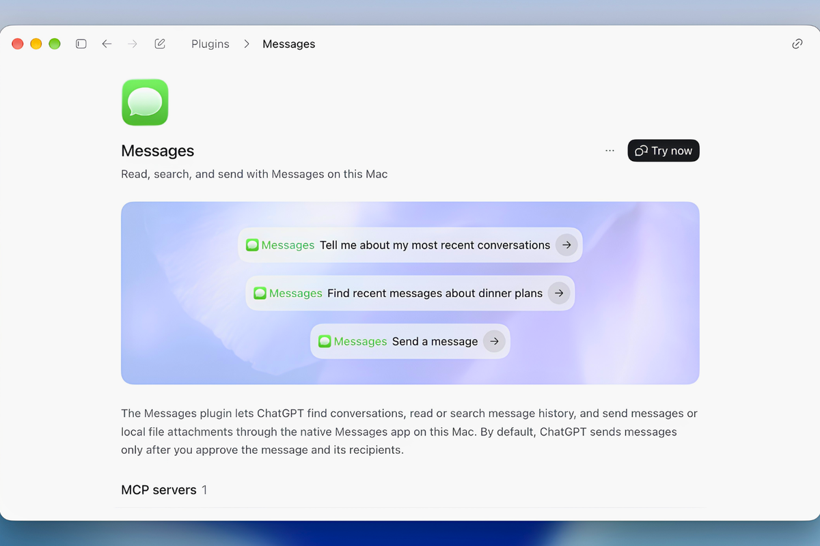The width and height of the screenshot is (820, 546).
Task: Click arrow beside Send a message prompt
Action: [494, 341]
